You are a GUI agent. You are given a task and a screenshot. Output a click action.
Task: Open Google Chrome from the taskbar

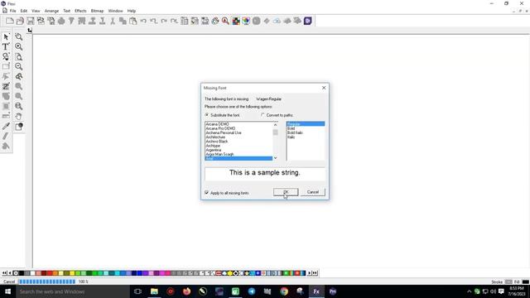284,291
